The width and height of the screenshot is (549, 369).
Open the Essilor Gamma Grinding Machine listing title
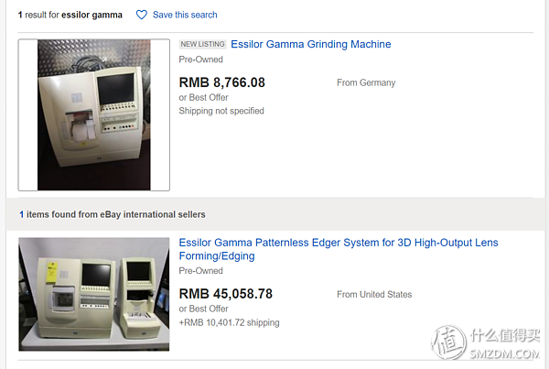[310, 44]
